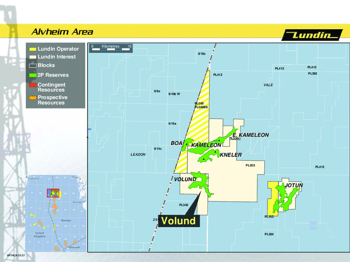350x262 pixels.
Task: Click the italic "VOLUND" map label
Action: (x=185, y=179)
